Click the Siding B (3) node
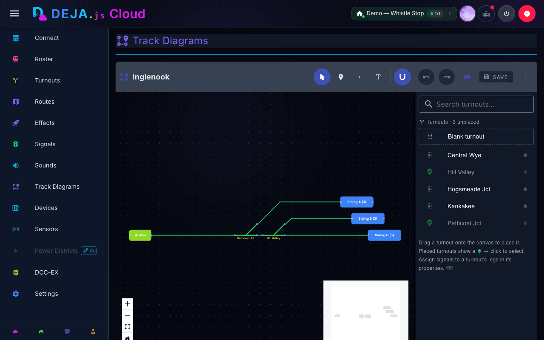This screenshot has width=544, height=340. point(368,218)
